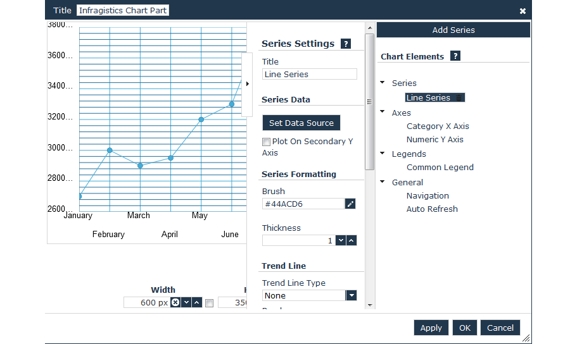Open Brush color picker pencil icon
Image resolution: width=570 pixels, height=344 pixels.
350,204
